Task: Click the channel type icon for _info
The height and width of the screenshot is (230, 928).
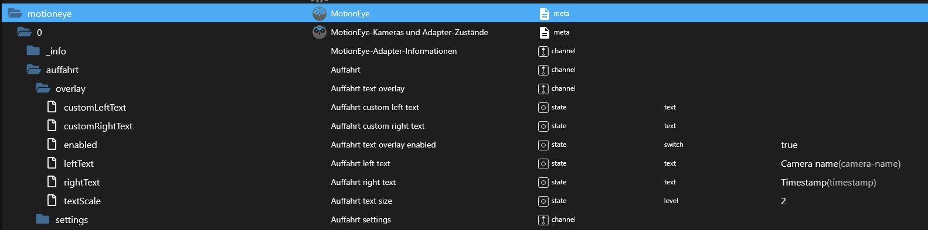Action: pos(543,51)
